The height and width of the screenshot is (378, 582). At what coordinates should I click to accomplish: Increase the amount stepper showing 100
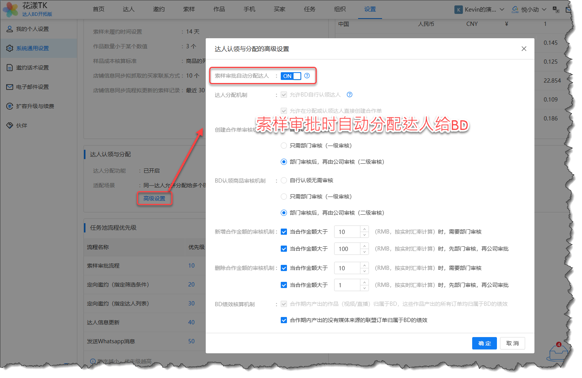coord(364,246)
